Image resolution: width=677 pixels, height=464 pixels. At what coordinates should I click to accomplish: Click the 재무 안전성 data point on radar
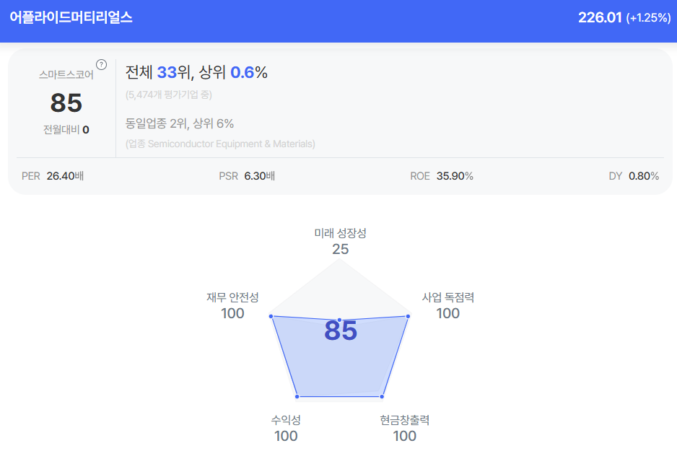click(x=271, y=316)
